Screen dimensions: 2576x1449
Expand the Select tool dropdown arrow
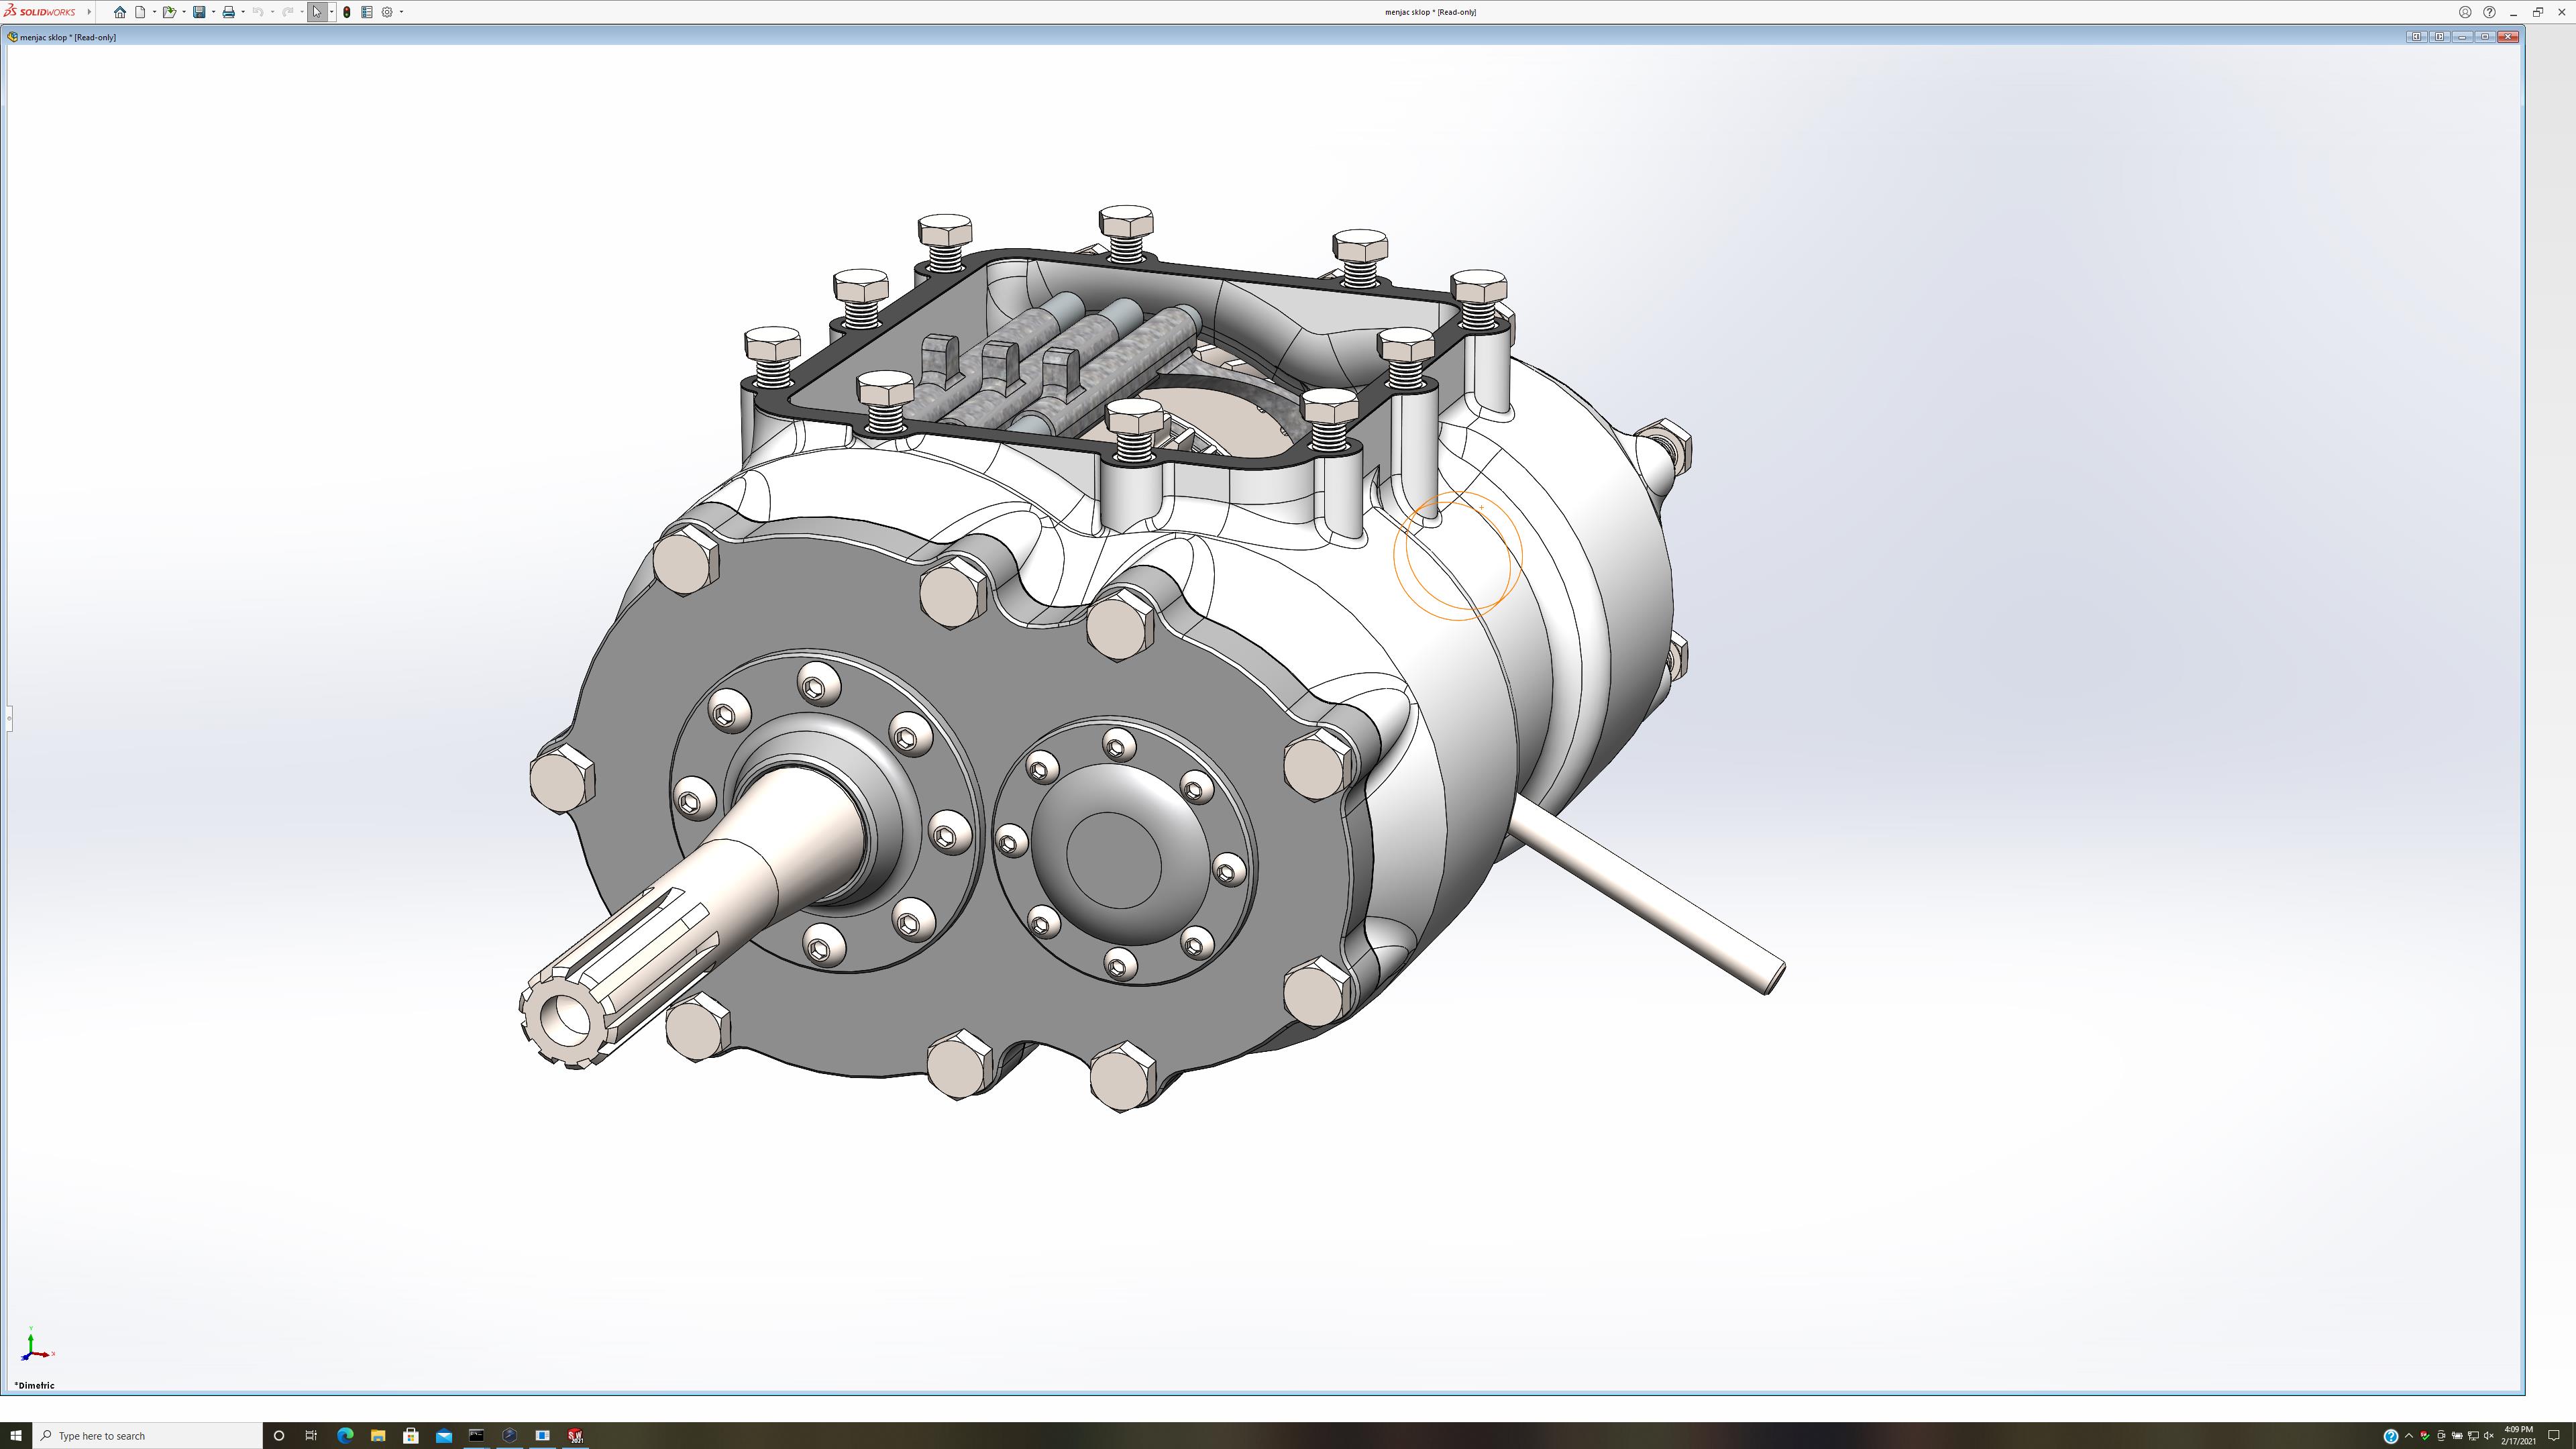coord(331,12)
